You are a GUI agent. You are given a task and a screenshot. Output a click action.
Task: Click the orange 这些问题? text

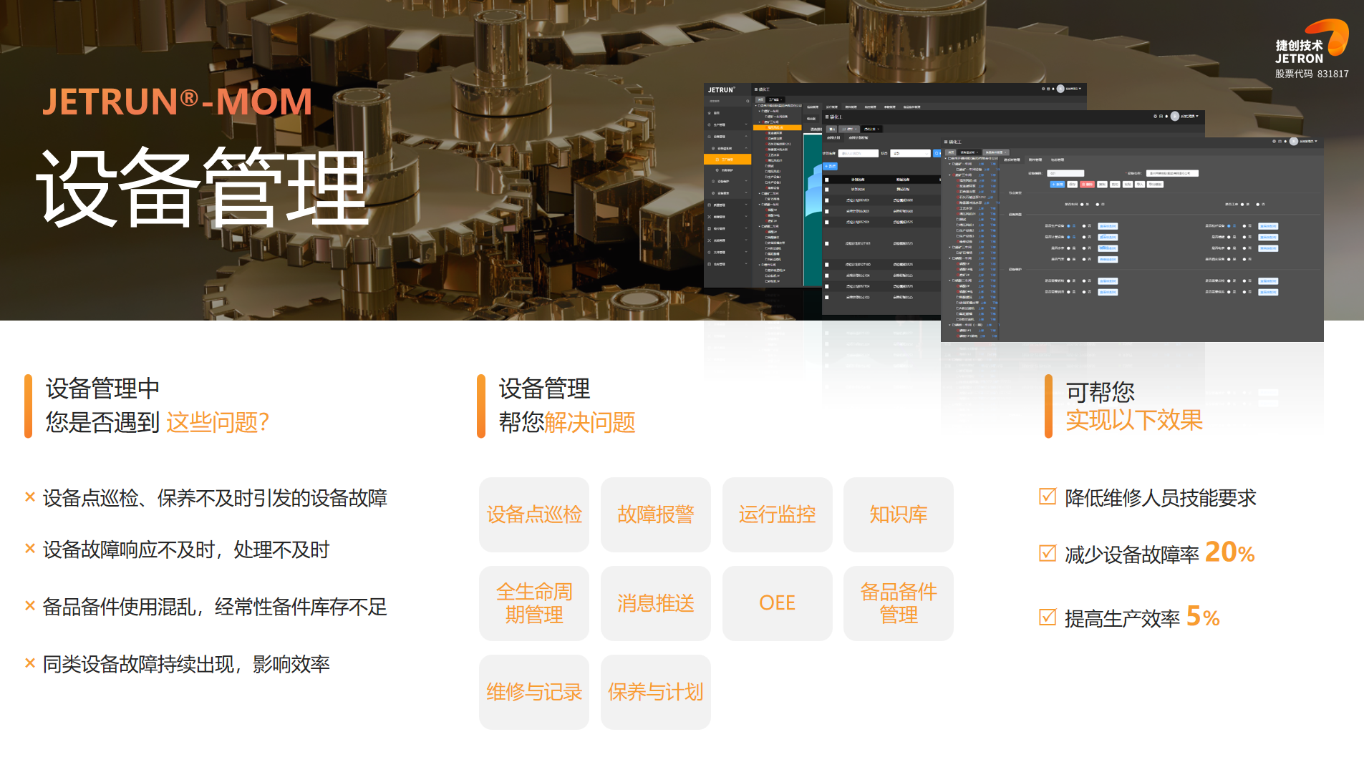tap(218, 422)
